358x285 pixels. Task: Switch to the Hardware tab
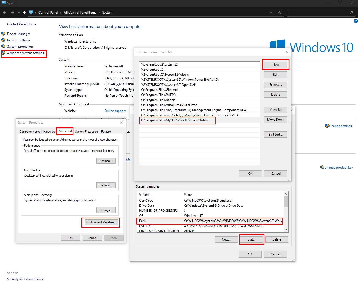pyautogui.click(x=49, y=132)
